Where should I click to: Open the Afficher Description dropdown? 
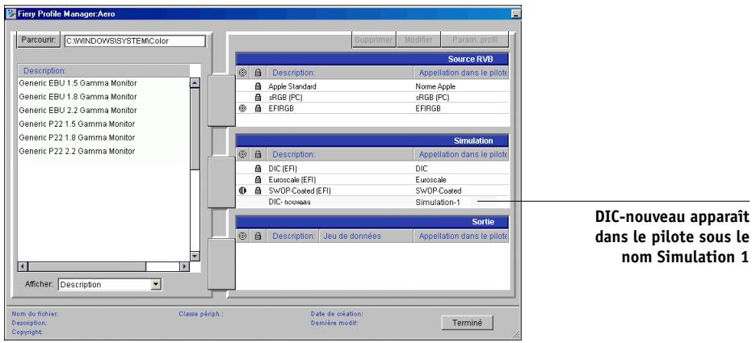coord(155,285)
